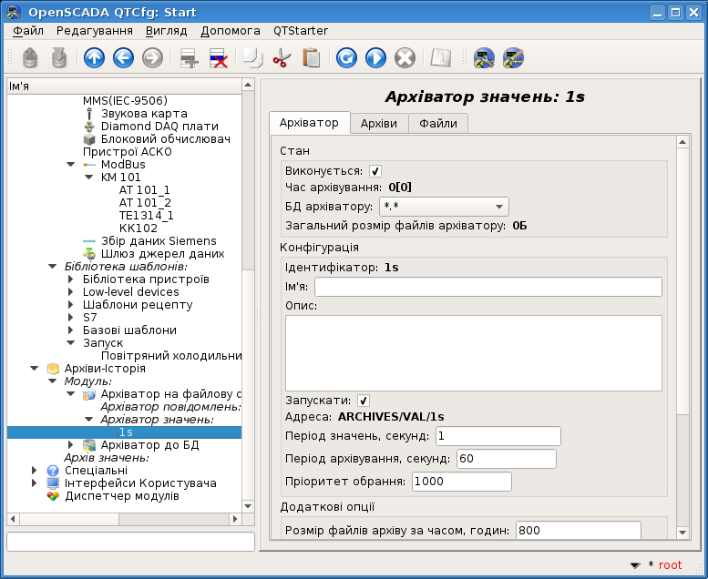Image resolution: width=708 pixels, height=579 pixels.
Task: Click the Період значень field
Action: pyautogui.click(x=498, y=436)
